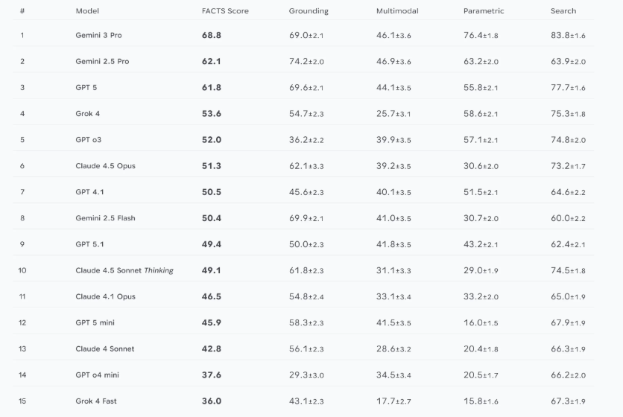
Task: Click the GPT 5 model name
Action: click(86, 88)
